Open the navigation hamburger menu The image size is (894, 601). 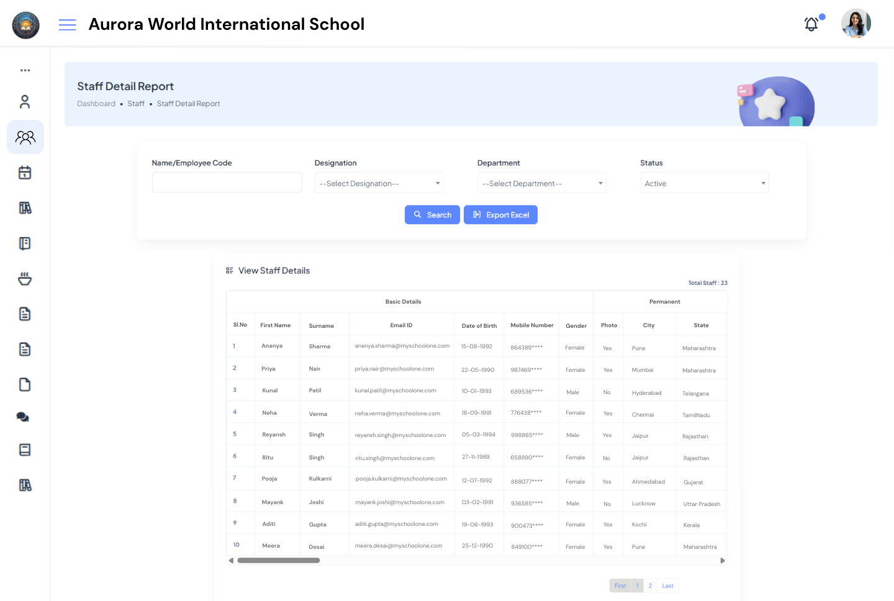(67, 25)
